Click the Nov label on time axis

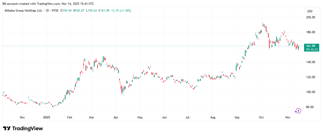[287, 117]
